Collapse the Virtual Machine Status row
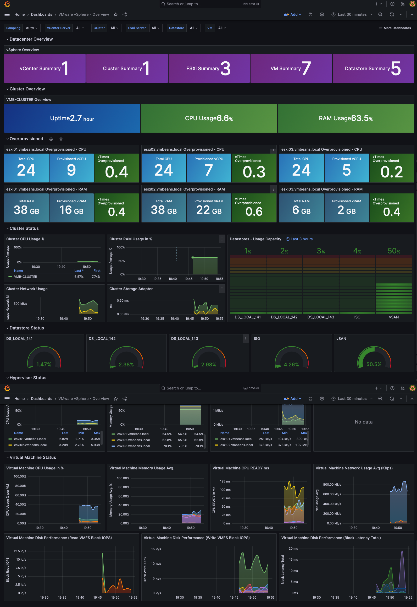This screenshot has height=607, width=417. coord(31,457)
